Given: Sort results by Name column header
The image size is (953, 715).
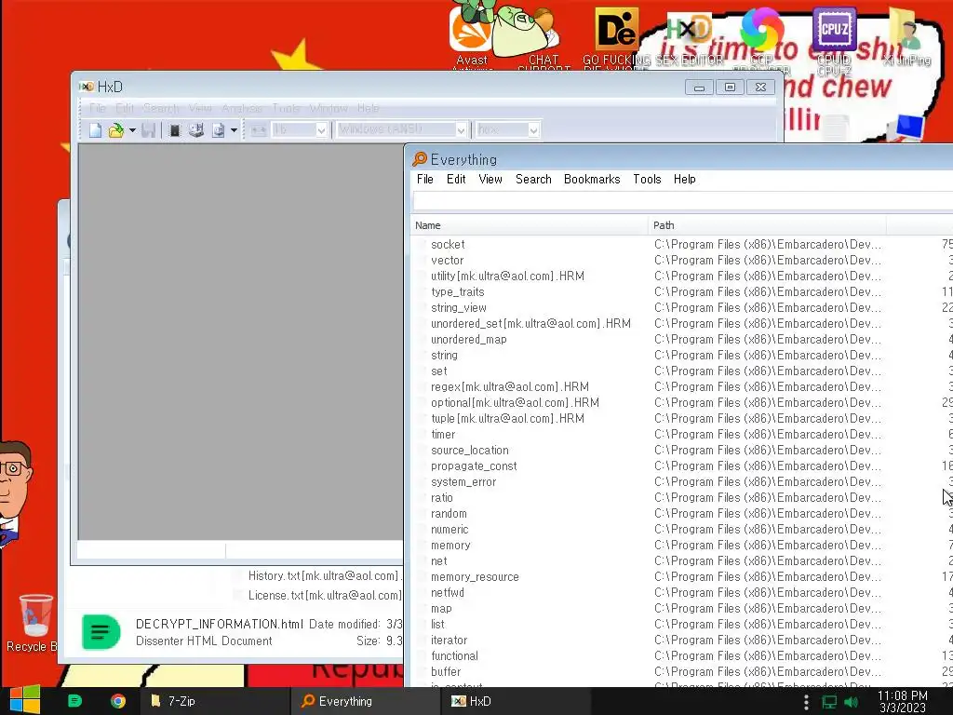Looking at the screenshot, I should tap(529, 225).
